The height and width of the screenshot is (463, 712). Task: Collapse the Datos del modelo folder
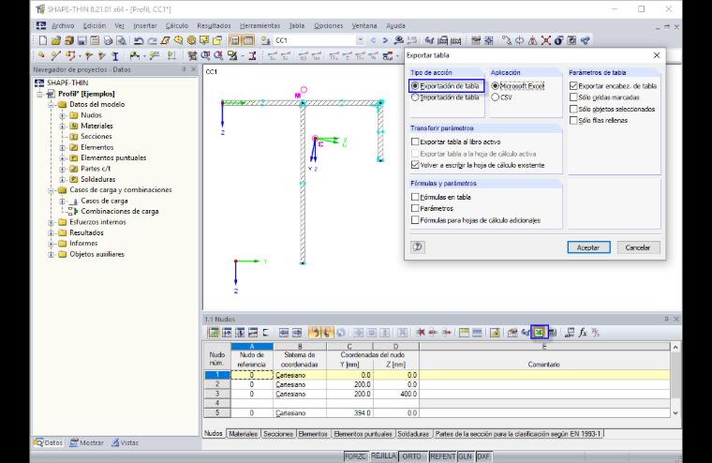(x=51, y=105)
